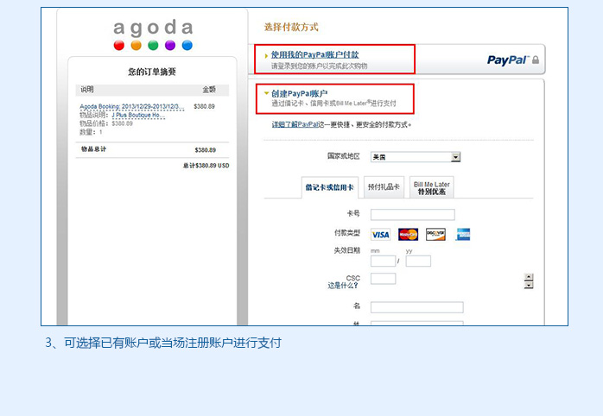
Task: Select the American Express card icon
Action: (x=463, y=234)
